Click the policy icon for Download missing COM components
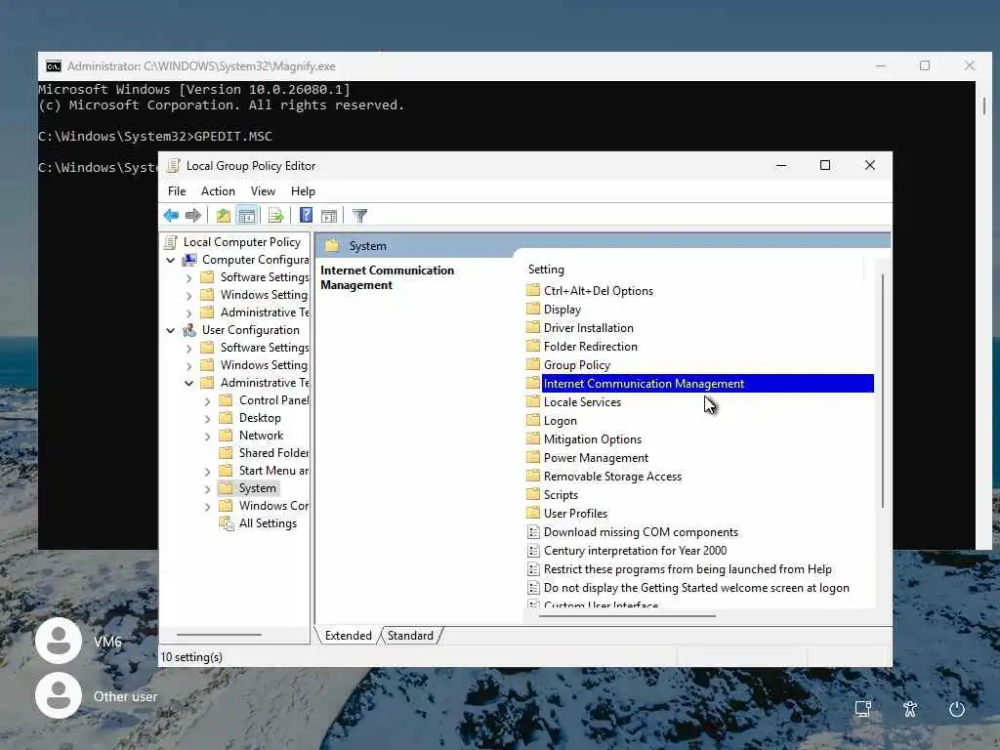The image size is (1000, 750). tap(533, 532)
